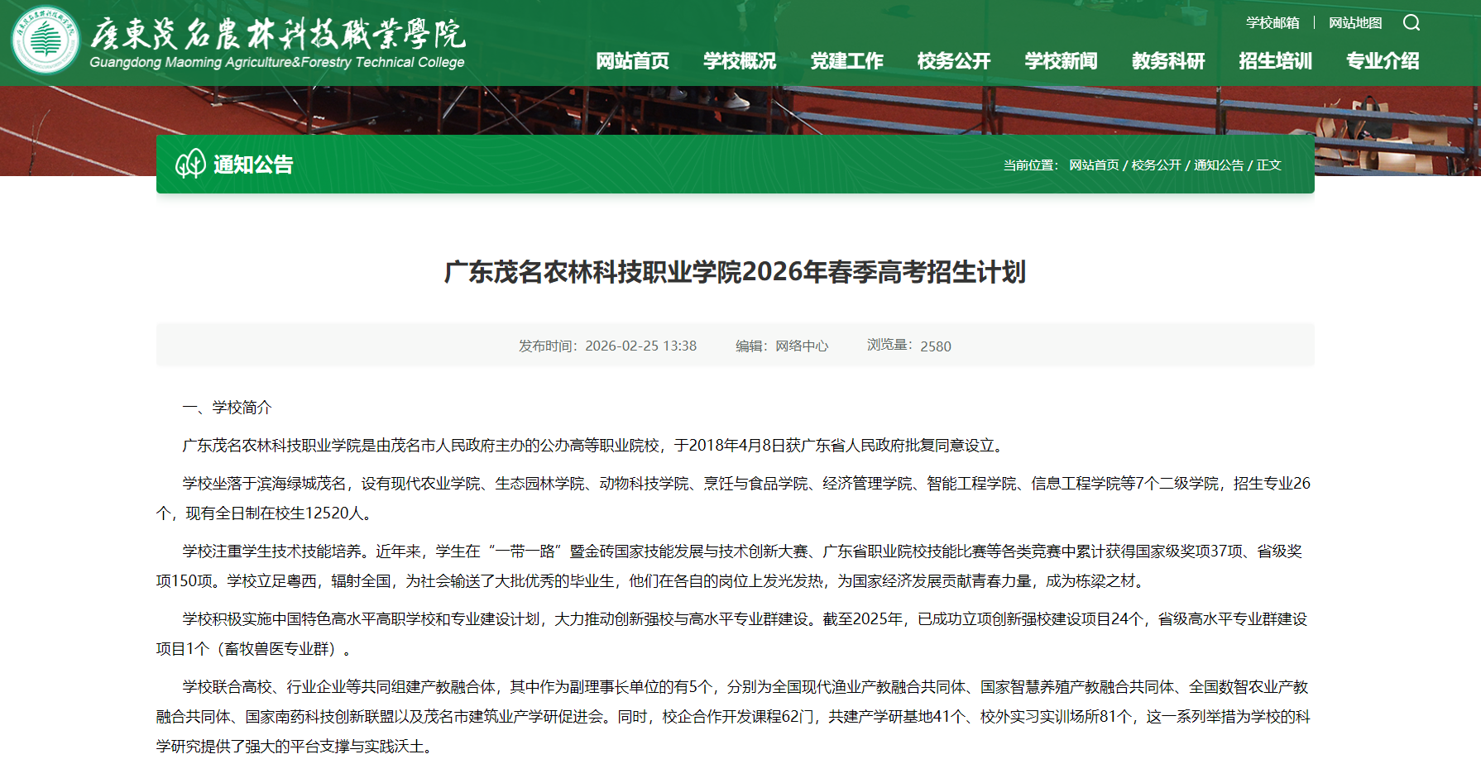1481x759 pixels.
Task: Click the search magnifier icon
Action: [x=1411, y=23]
